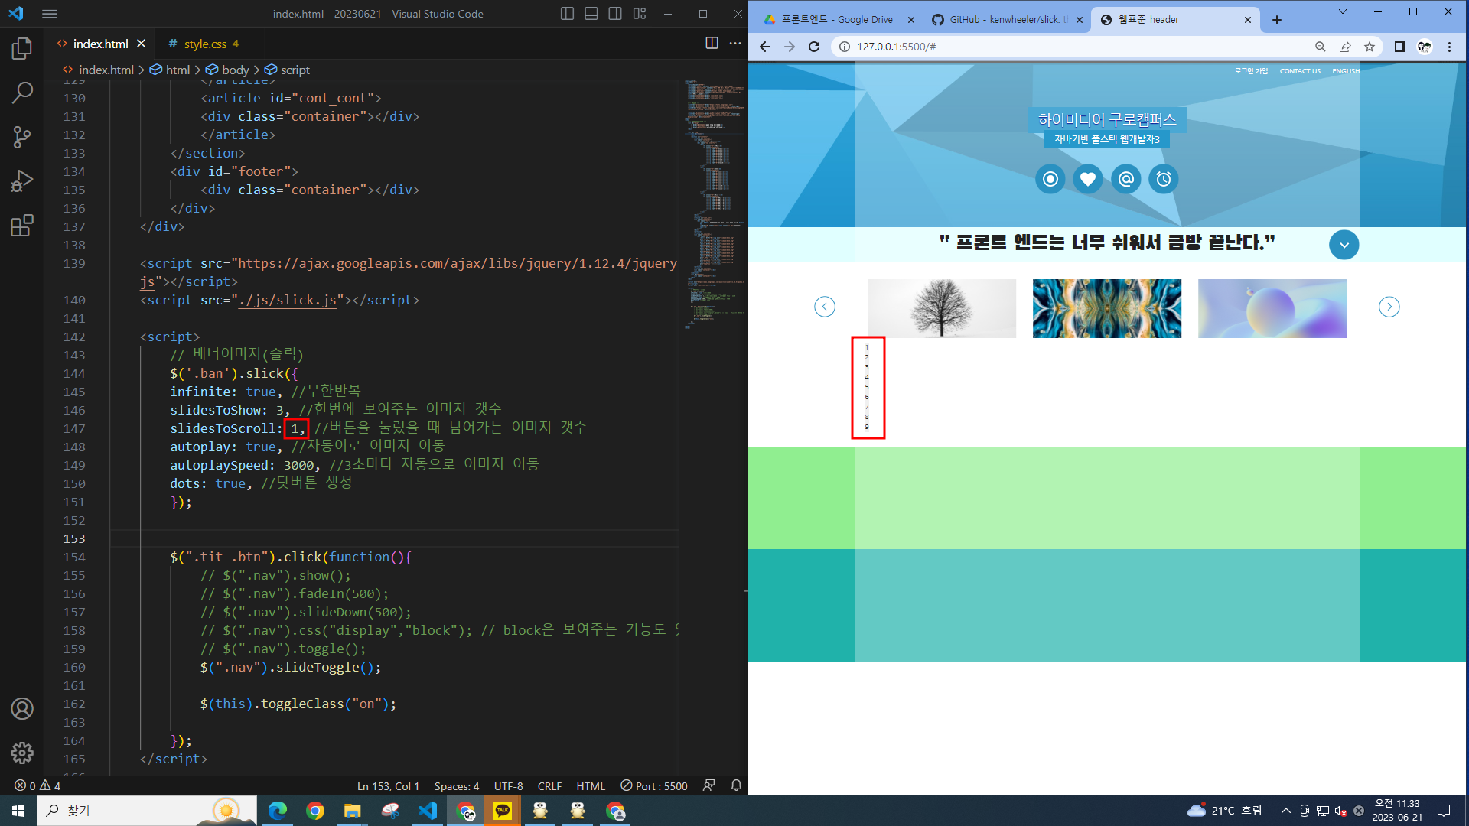Click the CONTACT US link
This screenshot has height=826, width=1469.
(1300, 71)
